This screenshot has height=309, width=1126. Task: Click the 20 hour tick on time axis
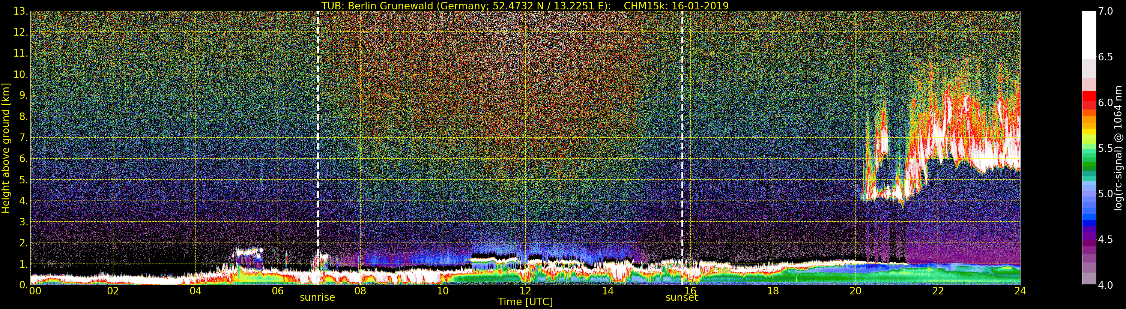[x=855, y=291]
